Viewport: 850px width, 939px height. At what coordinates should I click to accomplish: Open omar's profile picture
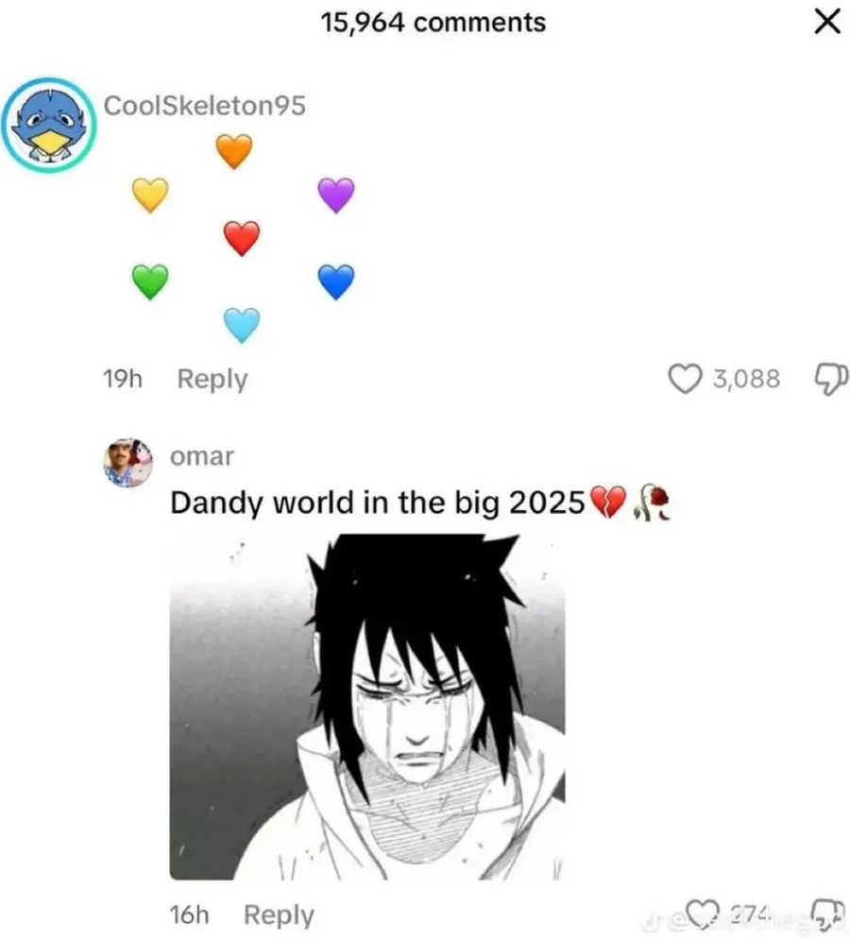[x=128, y=462]
